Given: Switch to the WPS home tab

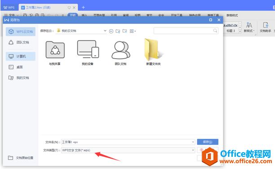Looking at the screenshot, I should (x=9, y=8).
